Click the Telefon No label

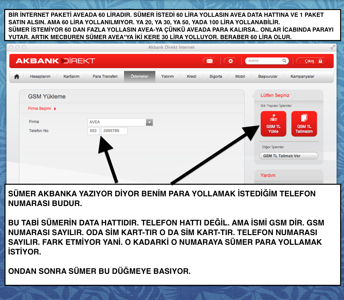pos(39,131)
